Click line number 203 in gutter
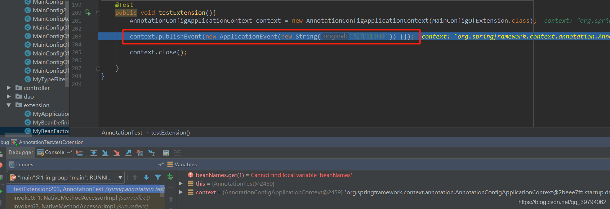This screenshot has height=209, width=610. (x=76, y=36)
